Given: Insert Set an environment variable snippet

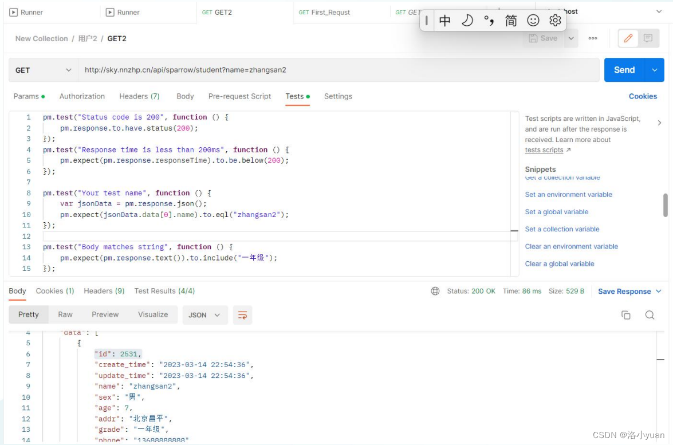Looking at the screenshot, I should tap(568, 194).
